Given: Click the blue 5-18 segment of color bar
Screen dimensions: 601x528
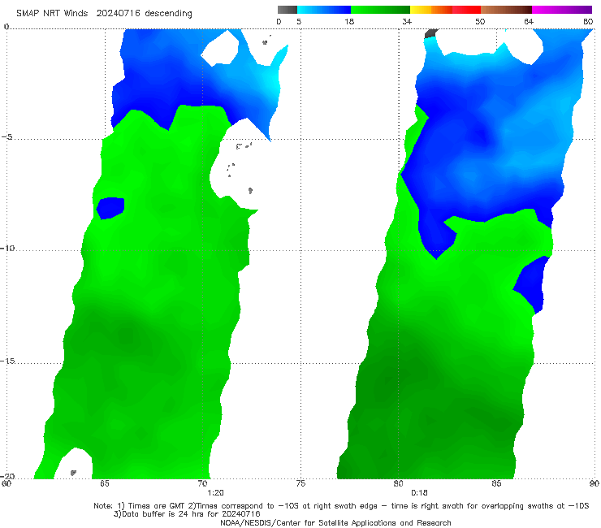Looking at the screenshot, I should pyautogui.click(x=324, y=10).
